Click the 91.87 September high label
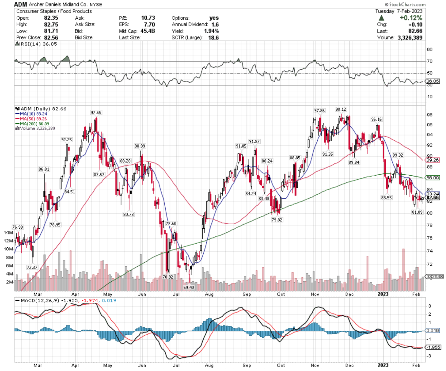Viewport: 446px width, 371px height. pyautogui.click(x=254, y=142)
